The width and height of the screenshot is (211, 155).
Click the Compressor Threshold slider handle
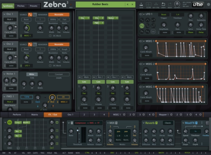point(78,130)
